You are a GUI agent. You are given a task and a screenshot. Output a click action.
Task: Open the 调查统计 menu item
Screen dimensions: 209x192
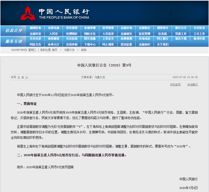[x=163, y=28]
